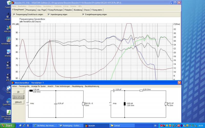Click the 1,50 mH inductor symbol in the schematic
Viewport: 205px width, 128px height.
click(x=31, y=91)
